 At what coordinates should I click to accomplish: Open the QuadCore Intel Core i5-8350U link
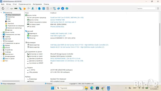[x=67, y=17]
